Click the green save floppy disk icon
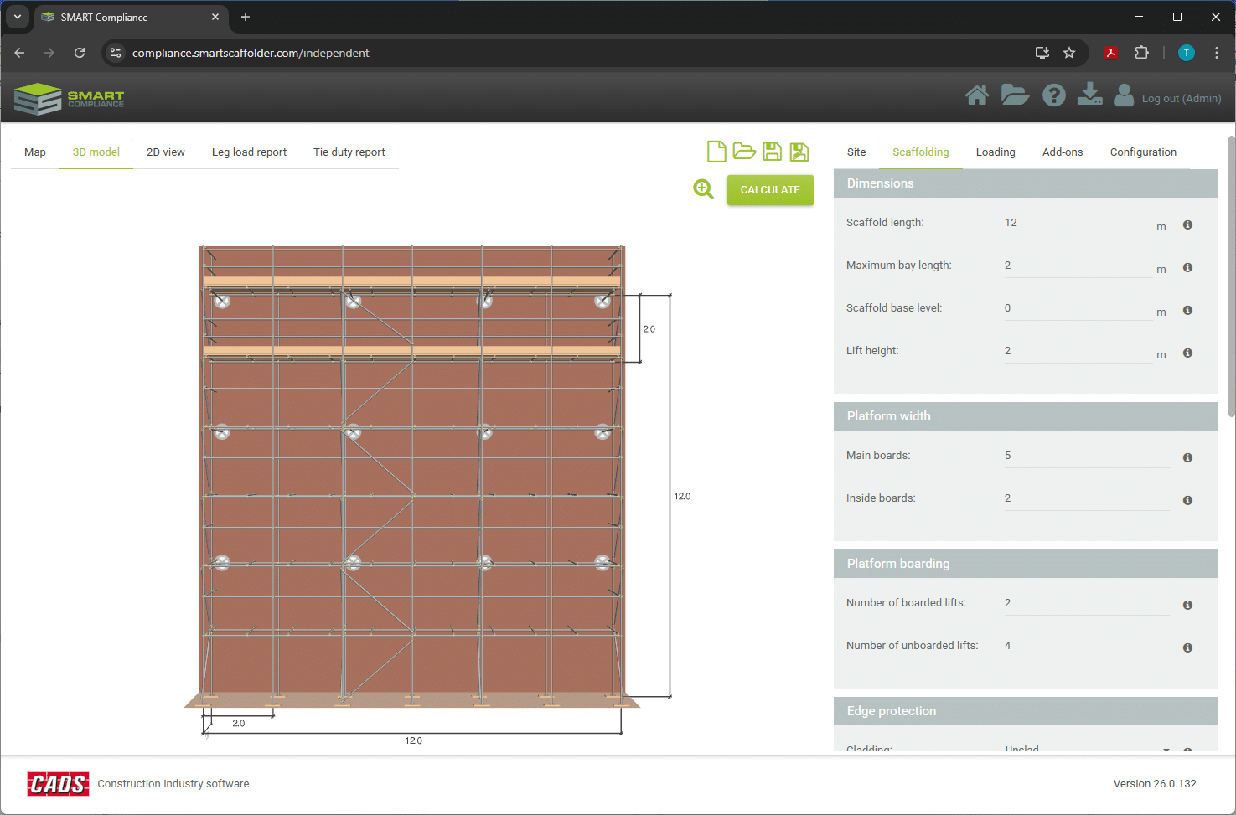 click(x=772, y=152)
